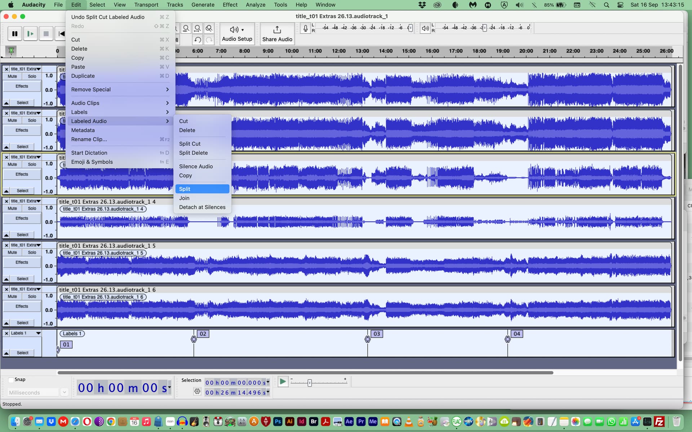
Task: Click the Undo arrow in toolbar
Action: point(198,40)
